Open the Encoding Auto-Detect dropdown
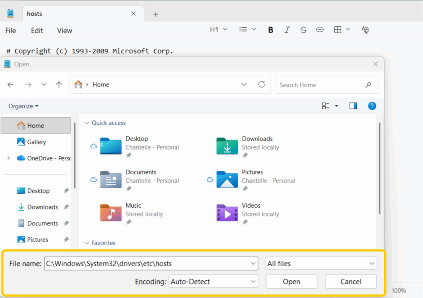Image resolution: width=423 pixels, height=298 pixels. click(x=214, y=282)
